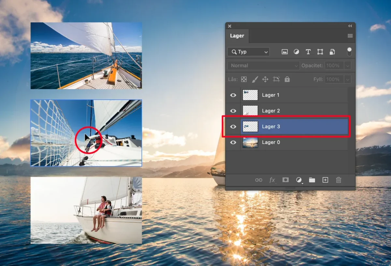Create a new layer with plus icon
Screen dimensions: 391x266
tap(325, 180)
